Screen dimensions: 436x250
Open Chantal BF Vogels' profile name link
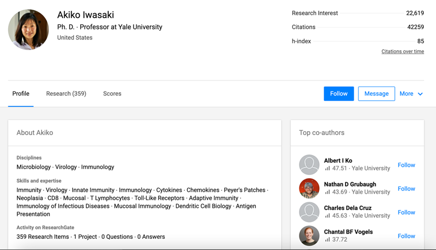pos(348,232)
